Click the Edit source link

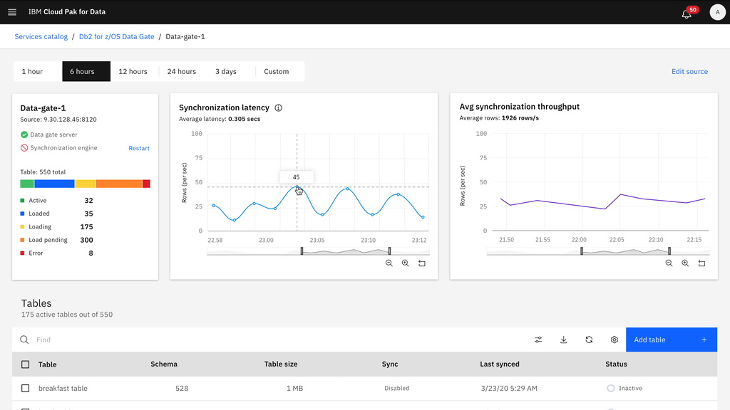(x=689, y=71)
